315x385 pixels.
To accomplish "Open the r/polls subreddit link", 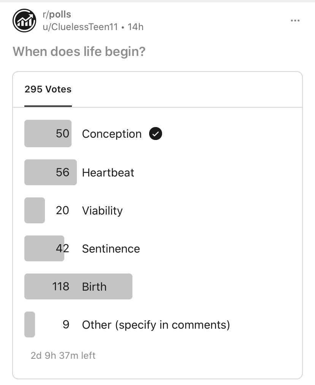I will coord(57,14).
